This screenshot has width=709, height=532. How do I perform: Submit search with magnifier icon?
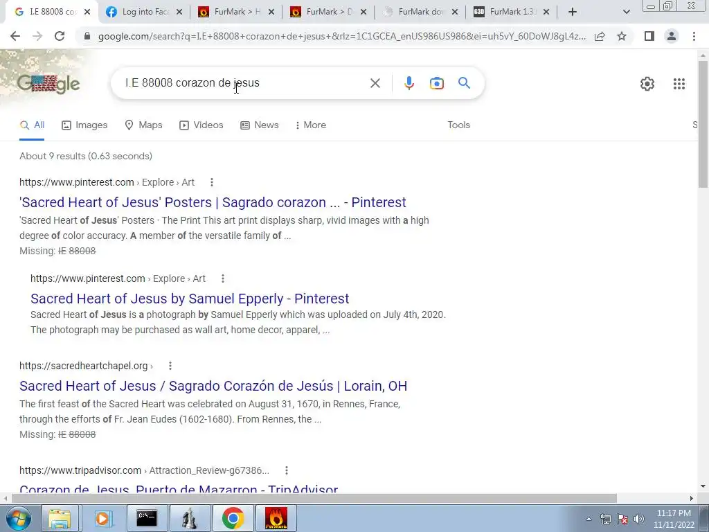[464, 83]
